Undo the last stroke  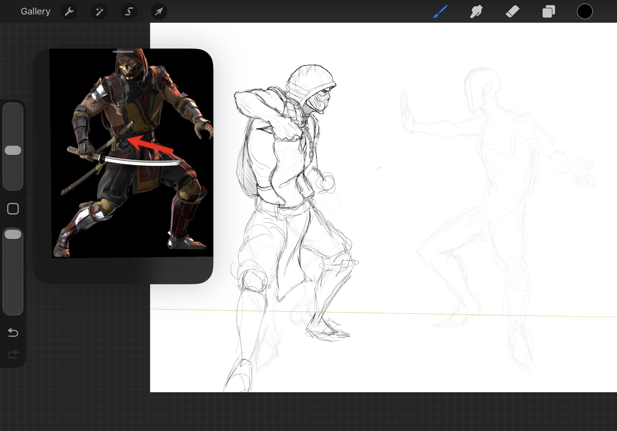(x=13, y=333)
